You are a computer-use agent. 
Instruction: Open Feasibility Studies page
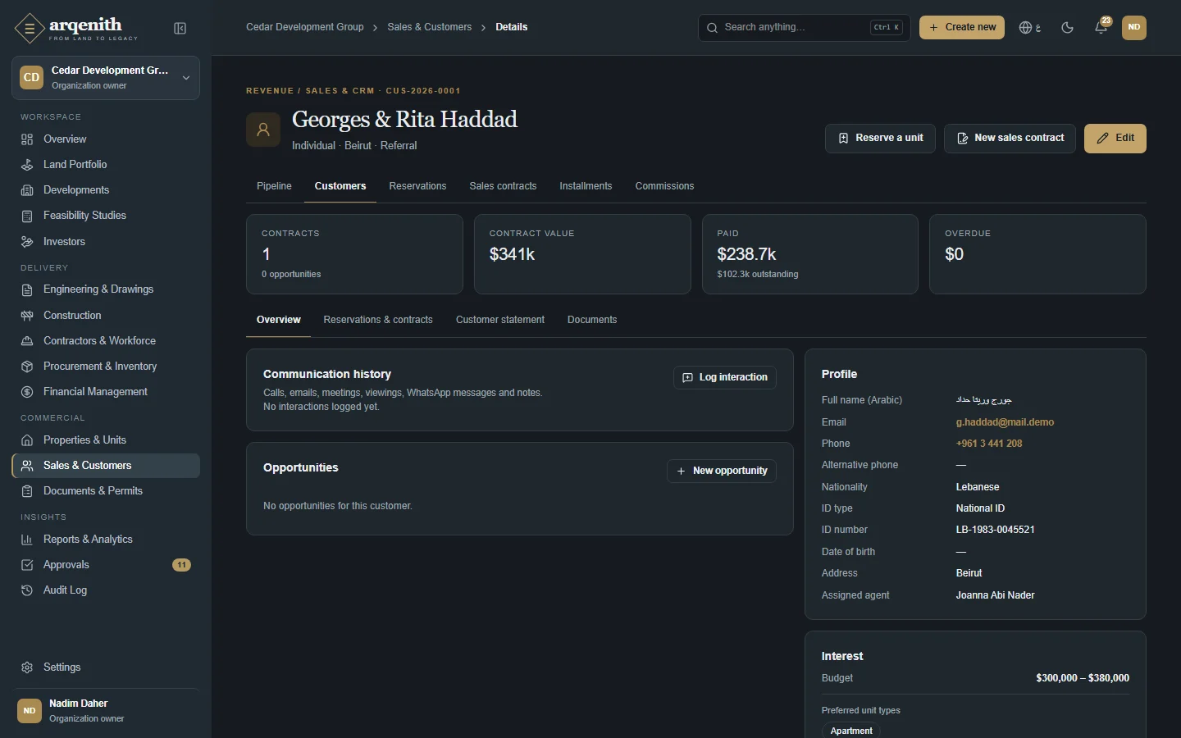tap(106, 216)
